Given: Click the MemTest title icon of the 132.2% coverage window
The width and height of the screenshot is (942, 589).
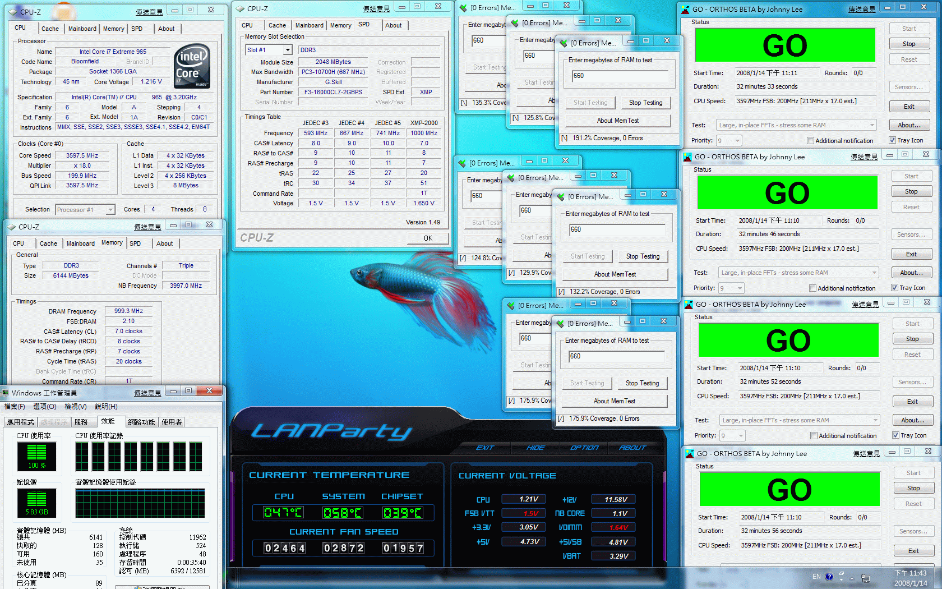Looking at the screenshot, I should coord(561,196).
